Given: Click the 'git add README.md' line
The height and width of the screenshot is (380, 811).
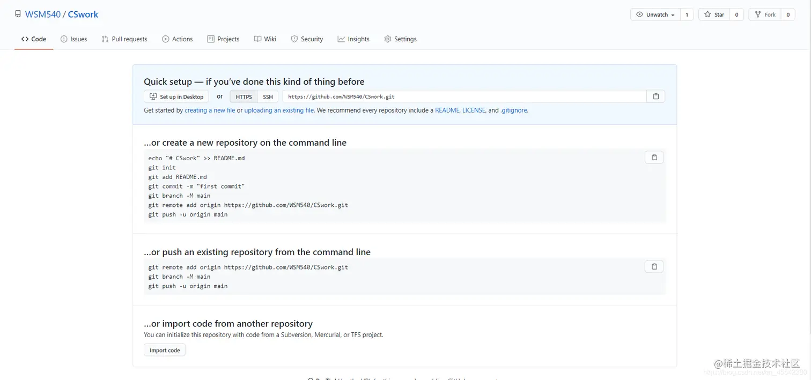Looking at the screenshot, I should pos(178,177).
